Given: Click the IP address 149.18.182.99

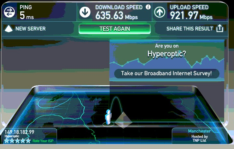Looking at the screenshot, I should (19, 132).
